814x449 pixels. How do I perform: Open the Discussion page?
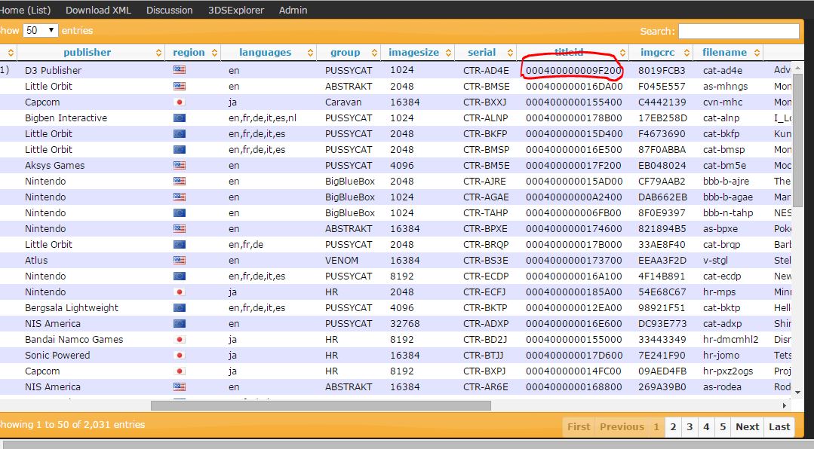(169, 10)
